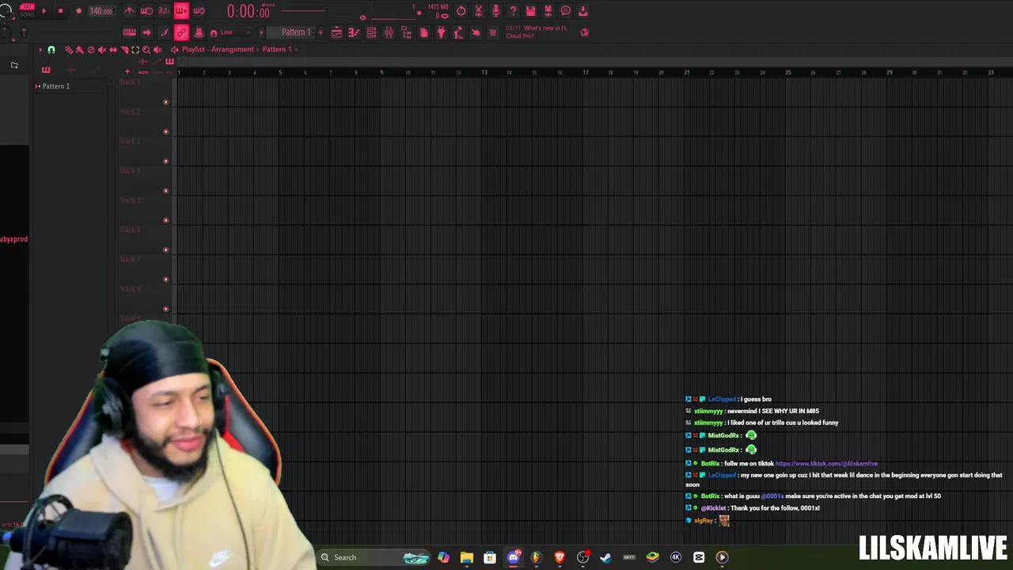1013x570 pixels.
Task: Select the playlist Playback speaker tool
Action: (157, 50)
